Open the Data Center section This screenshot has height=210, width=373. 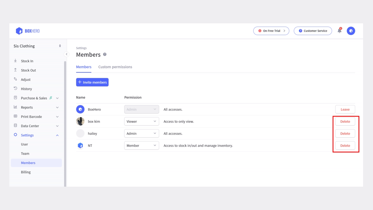coord(29,126)
